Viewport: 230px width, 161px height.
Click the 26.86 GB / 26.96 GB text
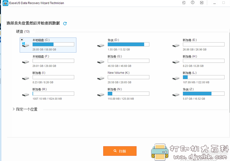[195, 49]
